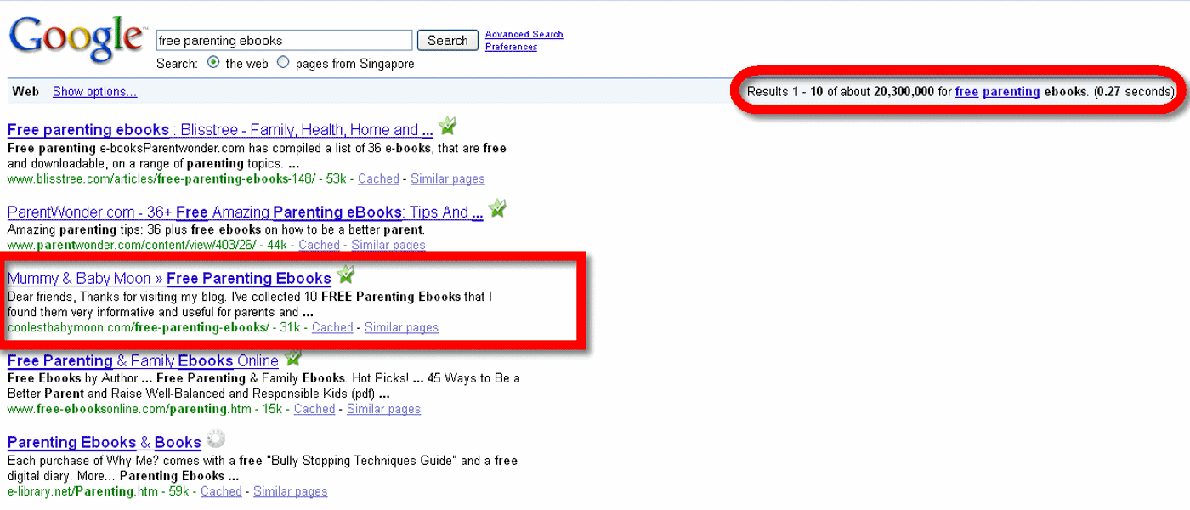Select 'the web' search radio button
1190x510 pixels.
(213, 62)
